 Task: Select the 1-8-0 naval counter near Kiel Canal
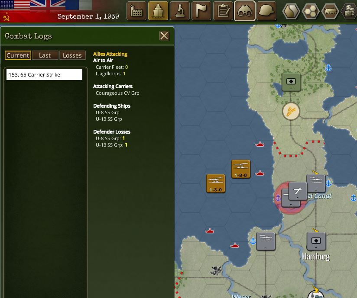coord(240,169)
